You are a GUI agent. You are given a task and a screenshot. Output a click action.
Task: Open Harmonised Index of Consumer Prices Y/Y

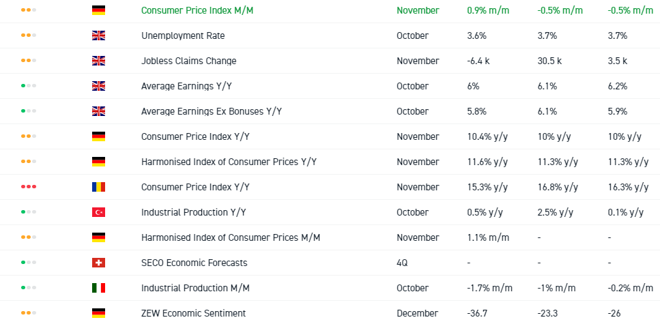pos(229,162)
